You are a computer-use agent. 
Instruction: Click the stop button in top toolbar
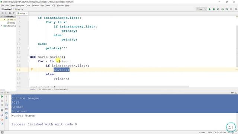[231, 9]
